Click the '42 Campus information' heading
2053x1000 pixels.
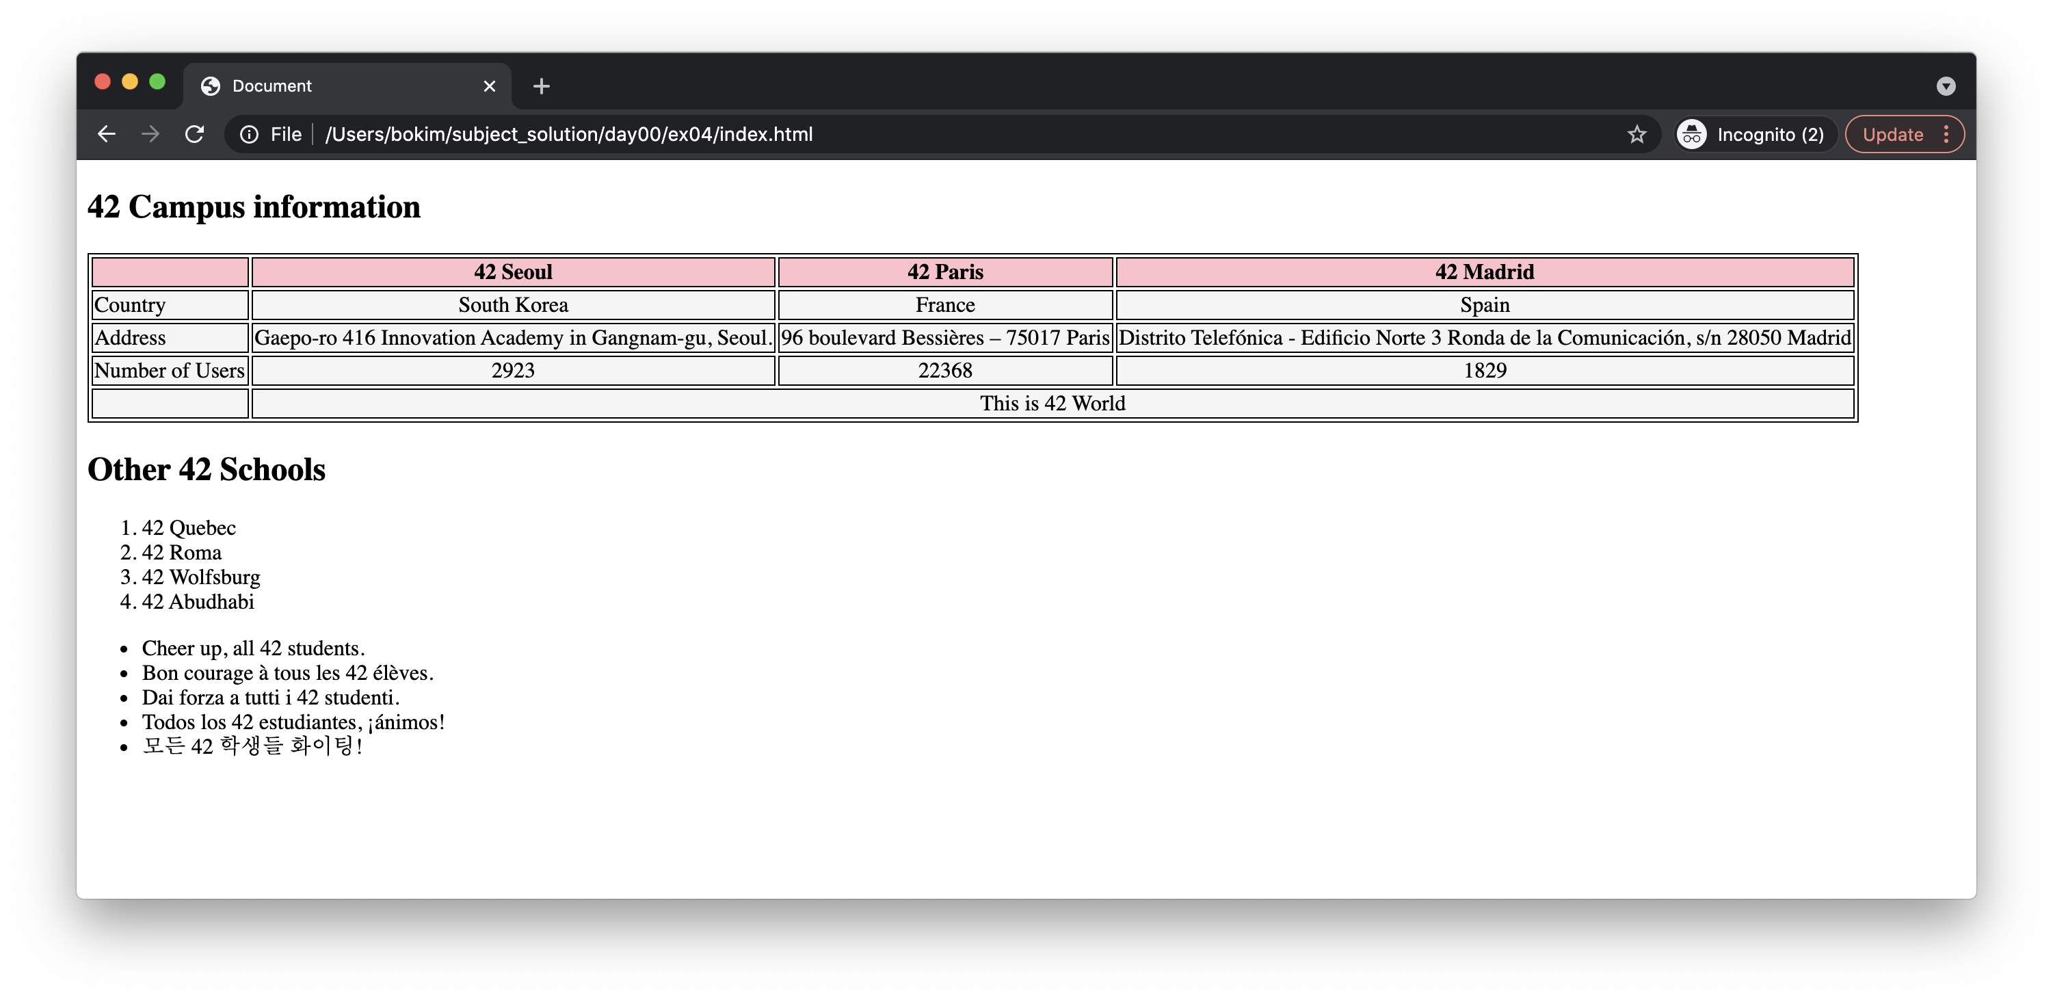254,207
